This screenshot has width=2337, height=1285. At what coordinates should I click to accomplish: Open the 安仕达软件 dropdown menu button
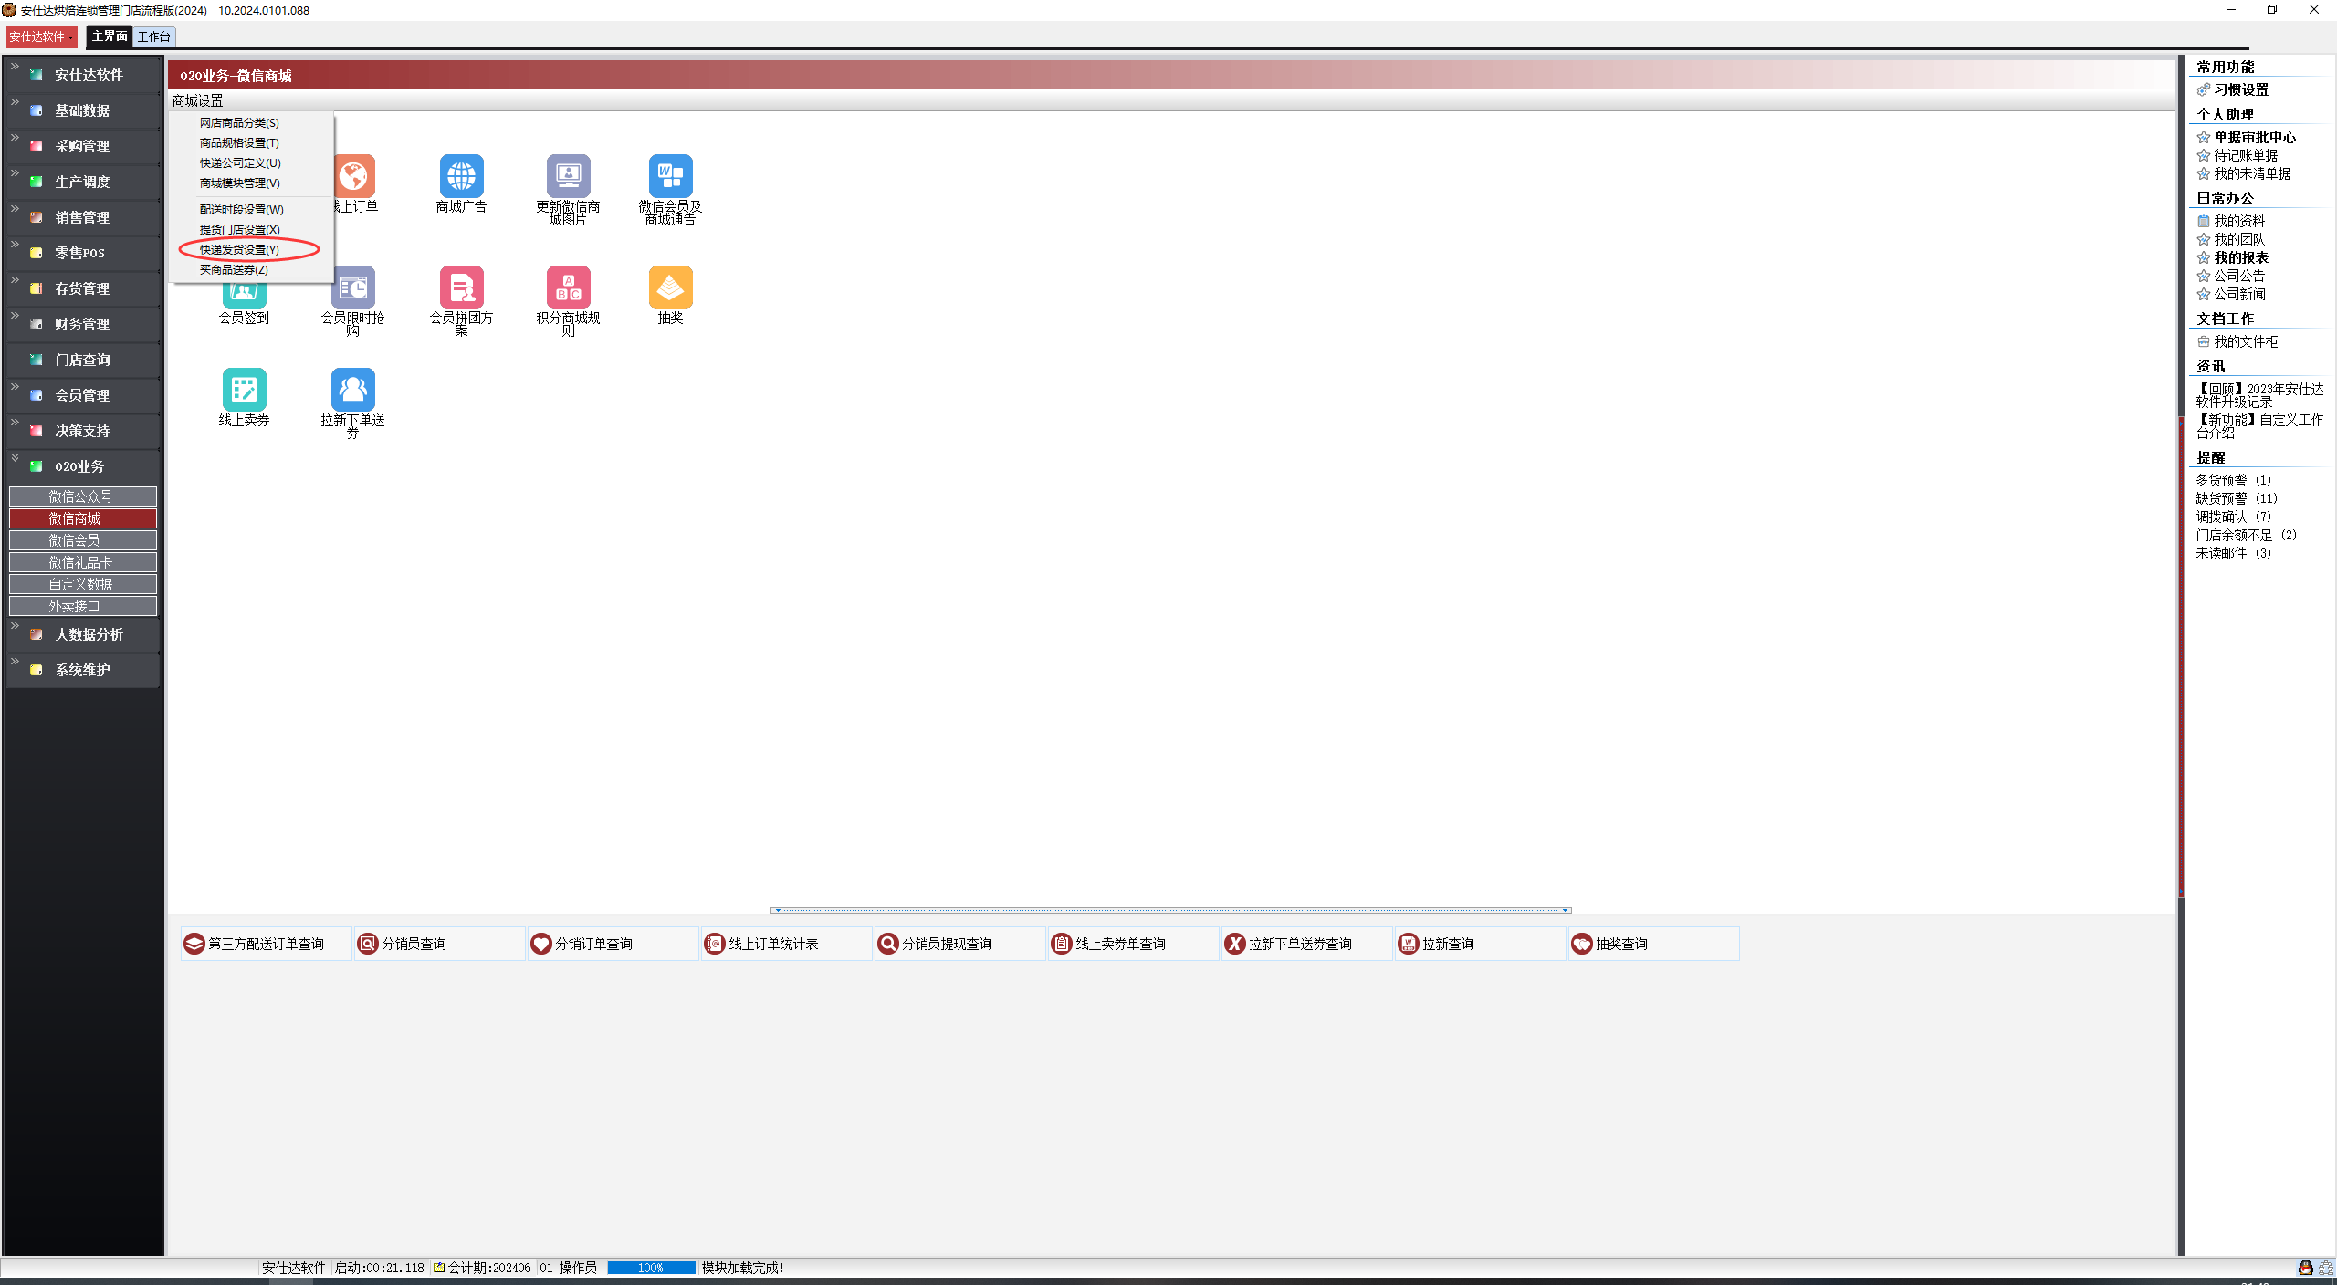coord(41,37)
